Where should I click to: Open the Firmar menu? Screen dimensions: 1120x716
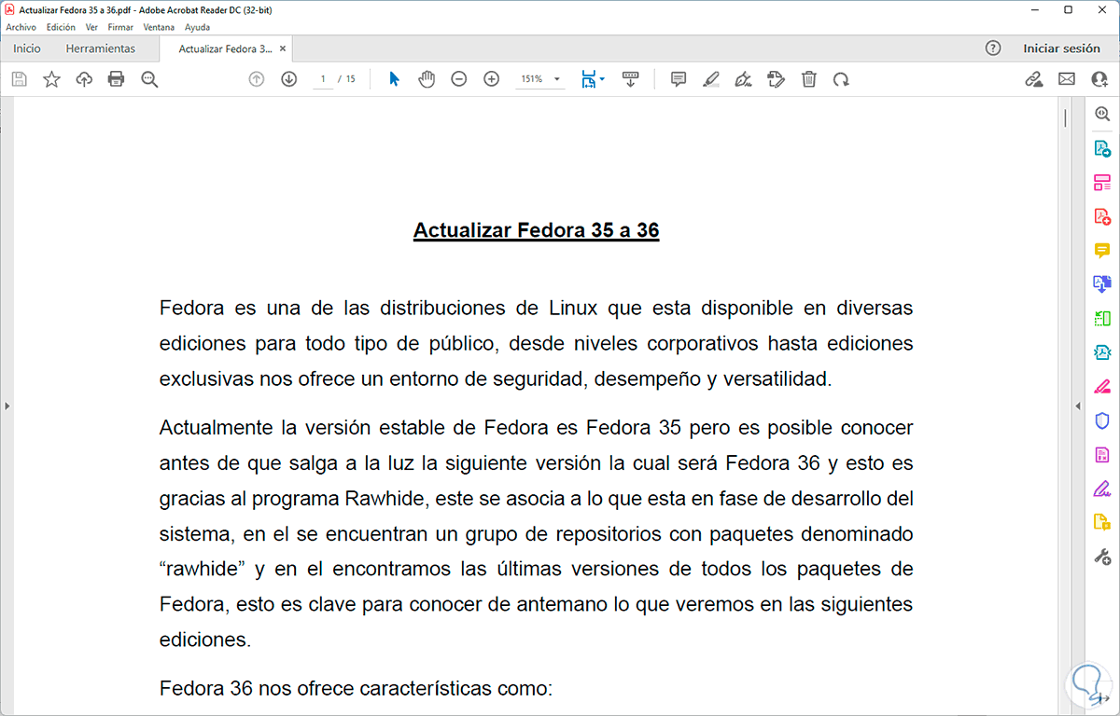tap(120, 27)
